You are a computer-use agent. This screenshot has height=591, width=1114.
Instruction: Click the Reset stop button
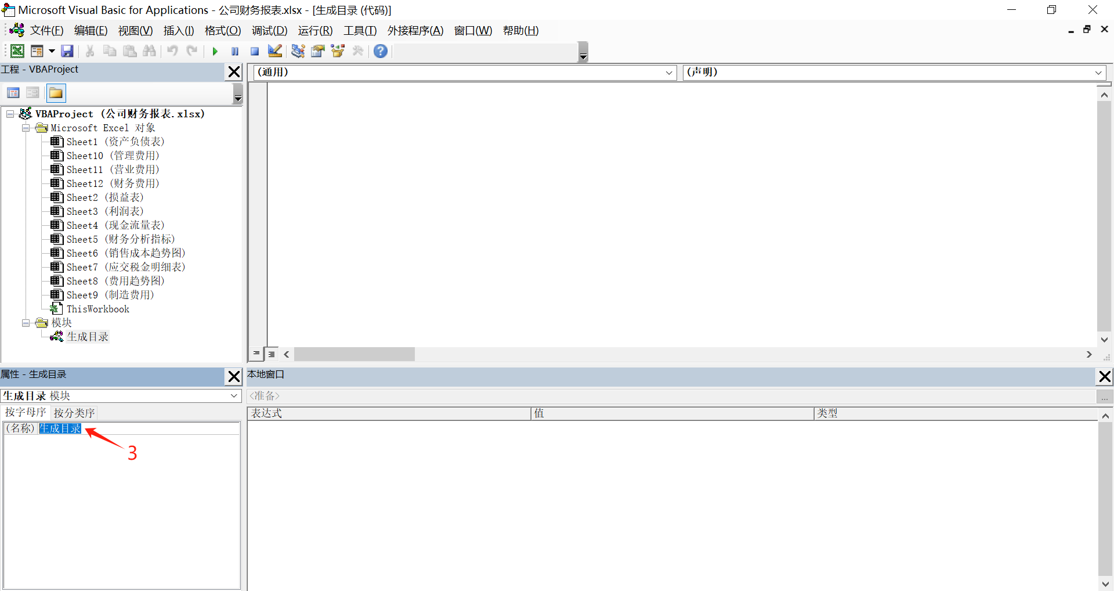click(x=255, y=51)
